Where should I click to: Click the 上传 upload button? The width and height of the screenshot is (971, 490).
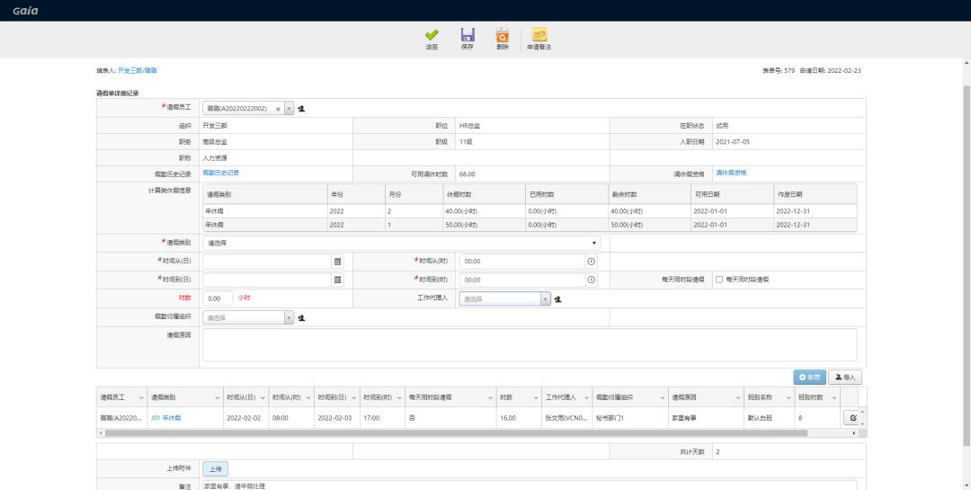(215, 468)
